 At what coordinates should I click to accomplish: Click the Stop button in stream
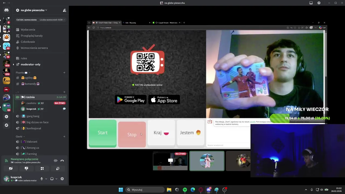click(x=132, y=134)
